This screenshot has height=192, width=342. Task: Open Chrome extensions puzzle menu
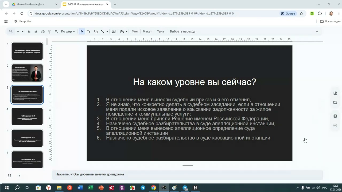tap(320, 13)
